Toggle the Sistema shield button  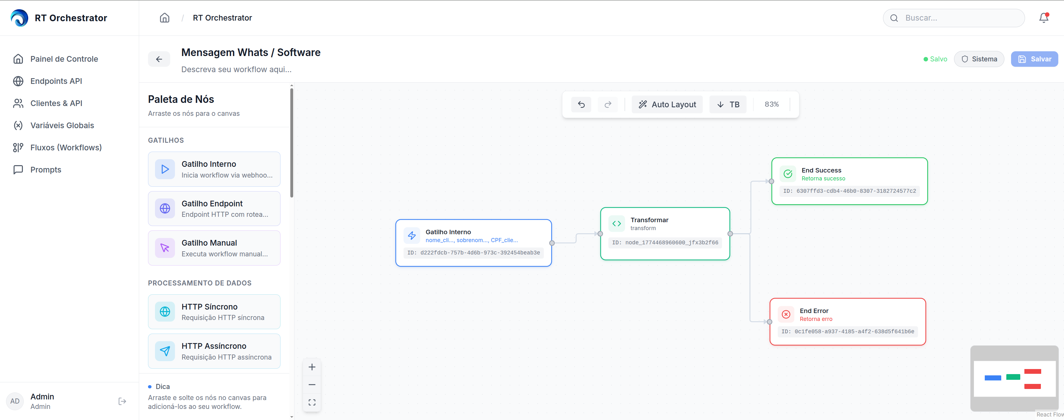(x=979, y=59)
